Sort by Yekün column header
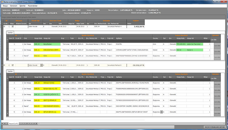Viewport: 228px width, 130px height. pyautogui.click(x=136, y=24)
